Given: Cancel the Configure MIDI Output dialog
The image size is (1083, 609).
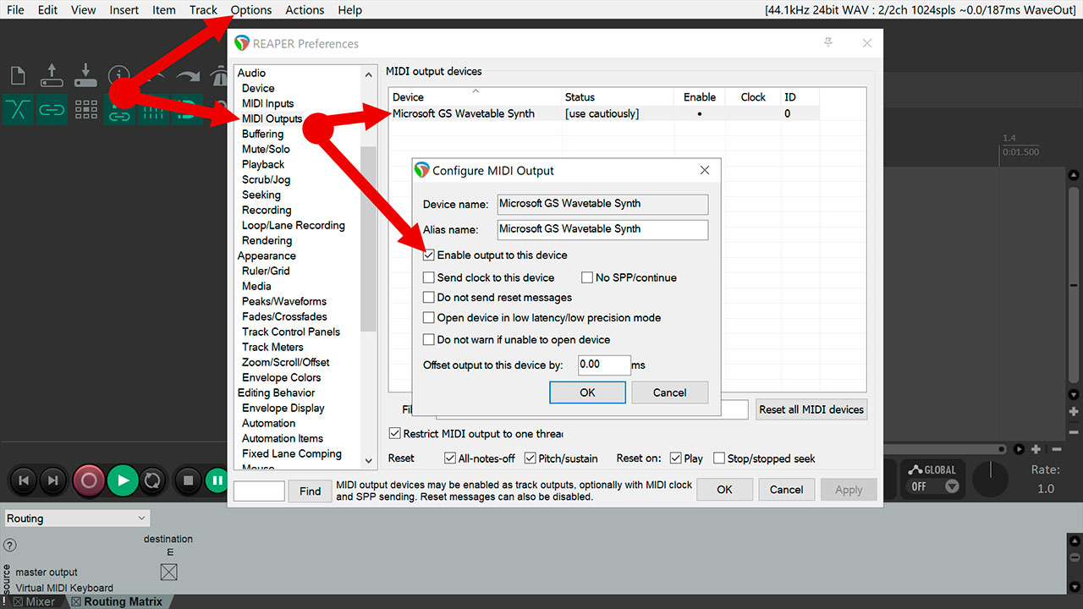Looking at the screenshot, I should point(670,392).
